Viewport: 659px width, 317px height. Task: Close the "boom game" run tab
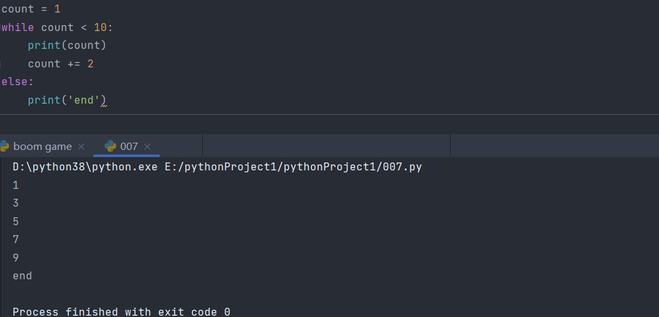tap(81, 147)
